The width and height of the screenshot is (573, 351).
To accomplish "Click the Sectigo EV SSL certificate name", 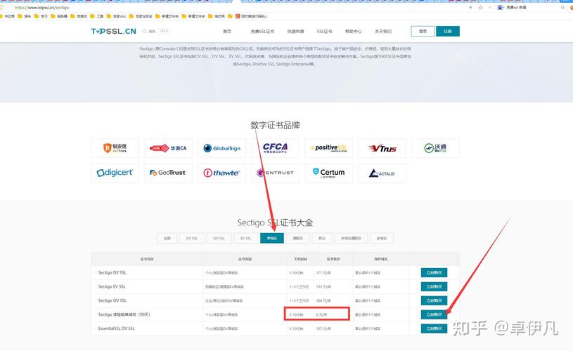I will click(x=112, y=286).
